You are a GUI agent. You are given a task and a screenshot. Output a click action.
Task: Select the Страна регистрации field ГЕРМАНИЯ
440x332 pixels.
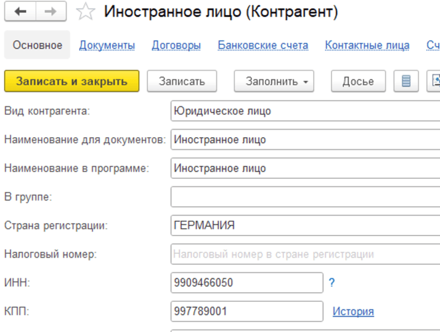click(305, 225)
